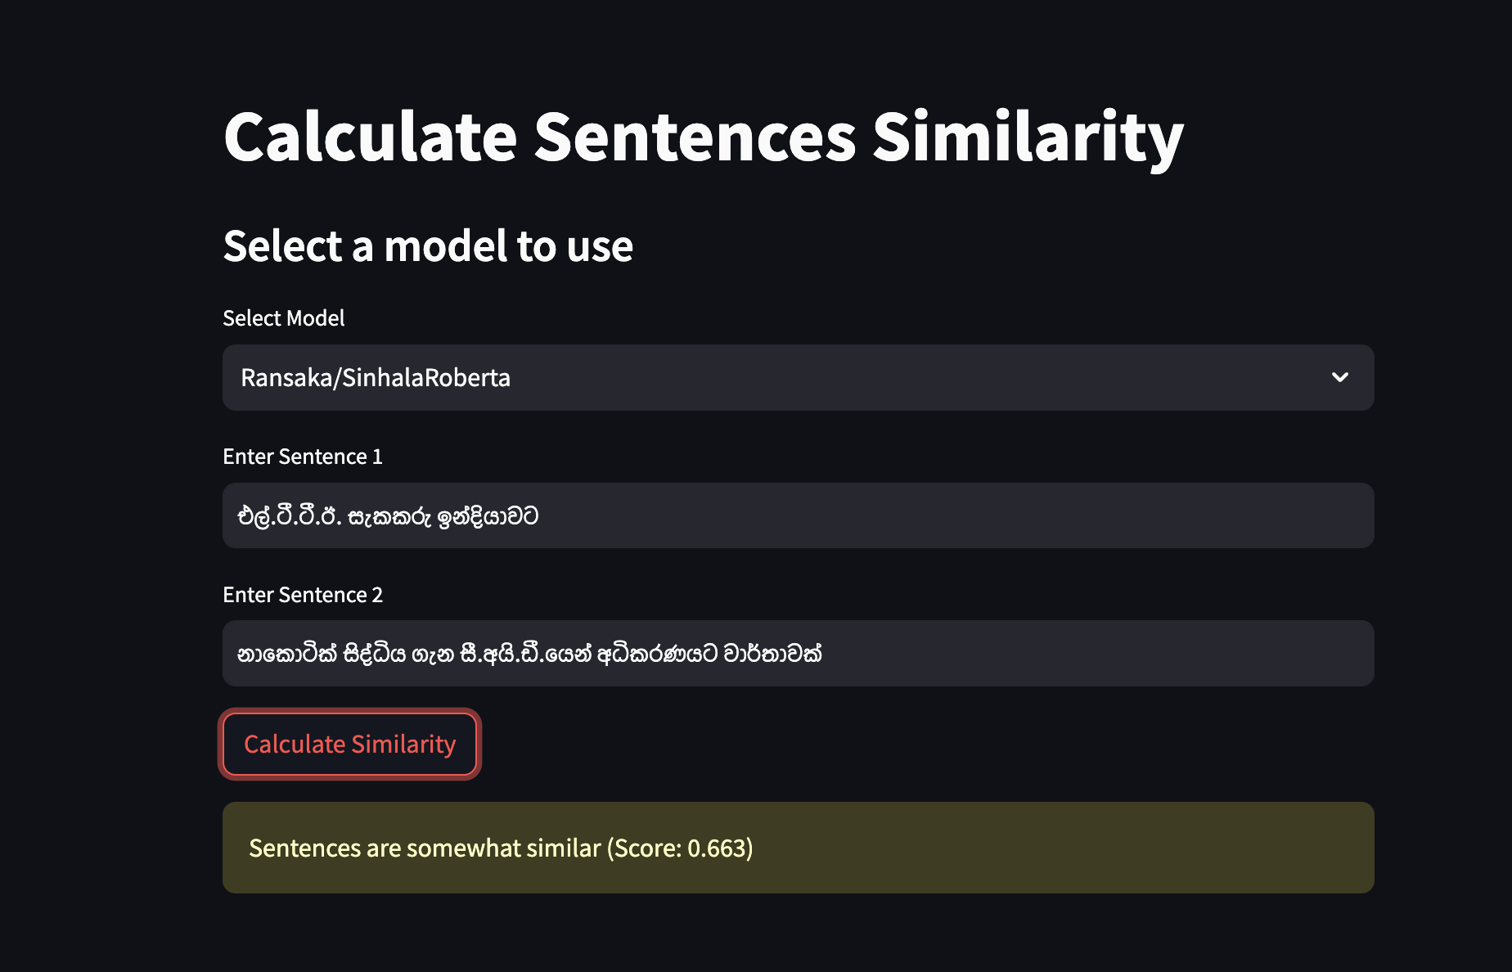Click the chevron arrow in model selector
This screenshot has width=1512, height=972.
[x=1339, y=377]
